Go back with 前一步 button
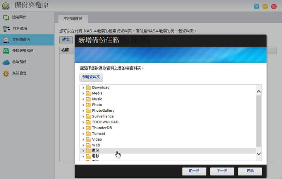 click(194, 171)
